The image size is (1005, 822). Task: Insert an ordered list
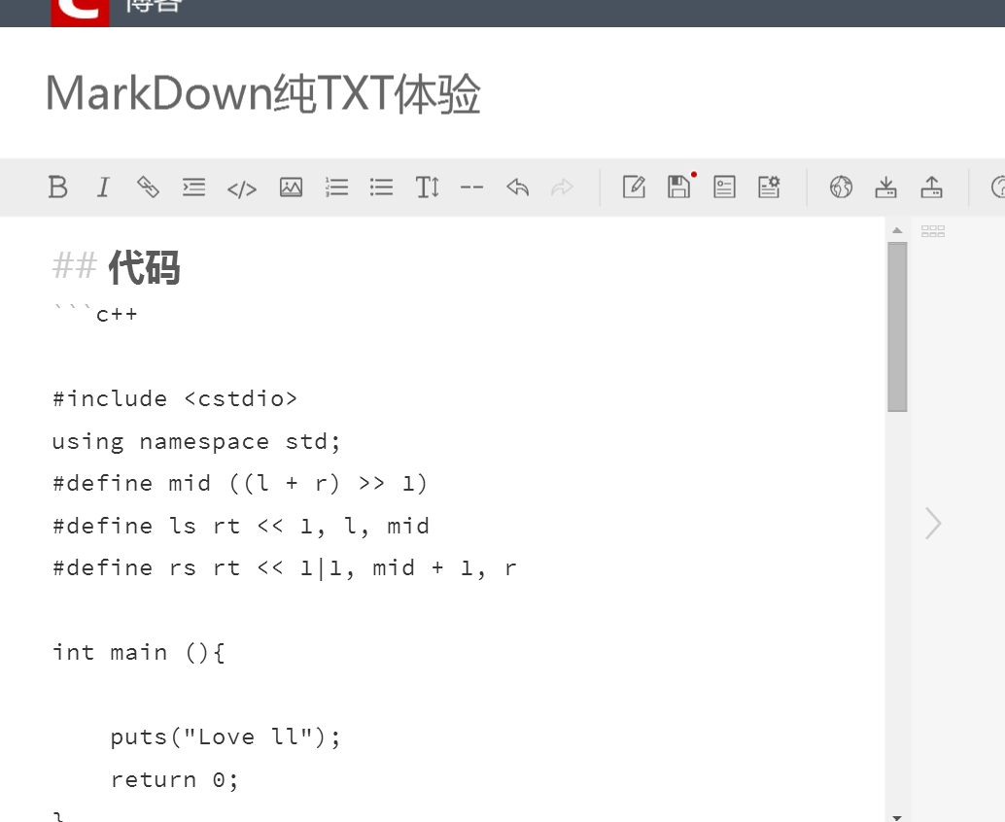pyautogui.click(x=336, y=187)
